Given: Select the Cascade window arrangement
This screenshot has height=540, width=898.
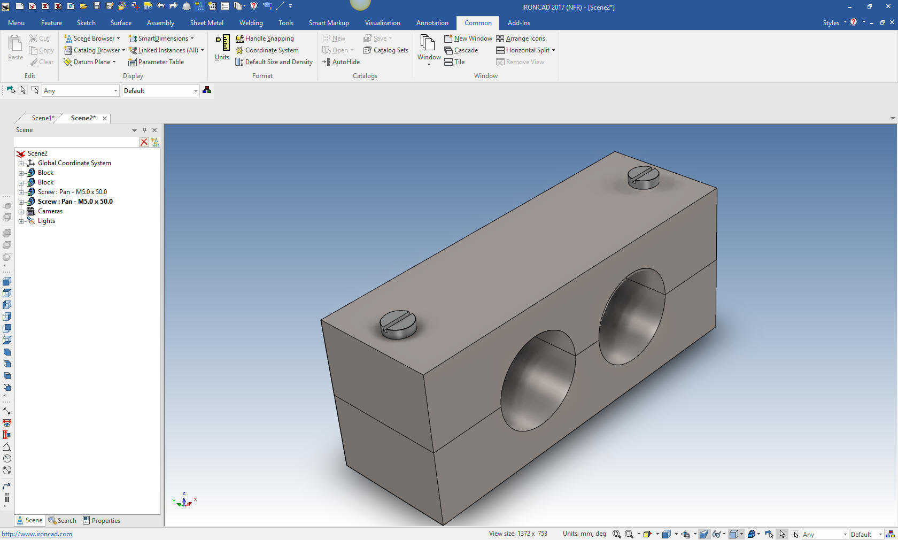Looking at the screenshot, I should 461,50.
